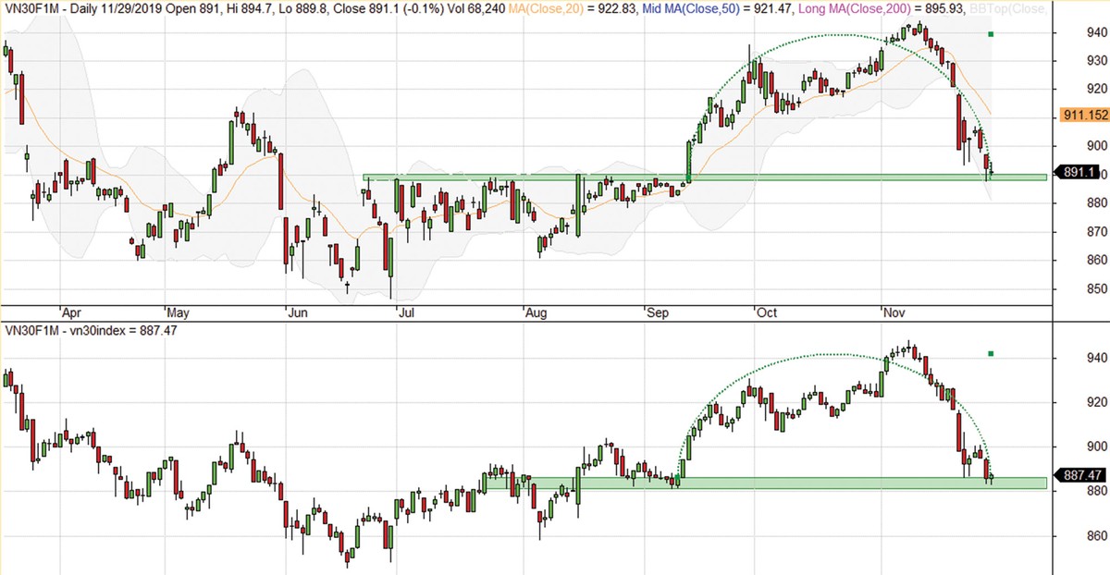Click the 940 label on upper price axis
The height and width of the screenshot is (575, 1110).
[x=1071, y=32]
